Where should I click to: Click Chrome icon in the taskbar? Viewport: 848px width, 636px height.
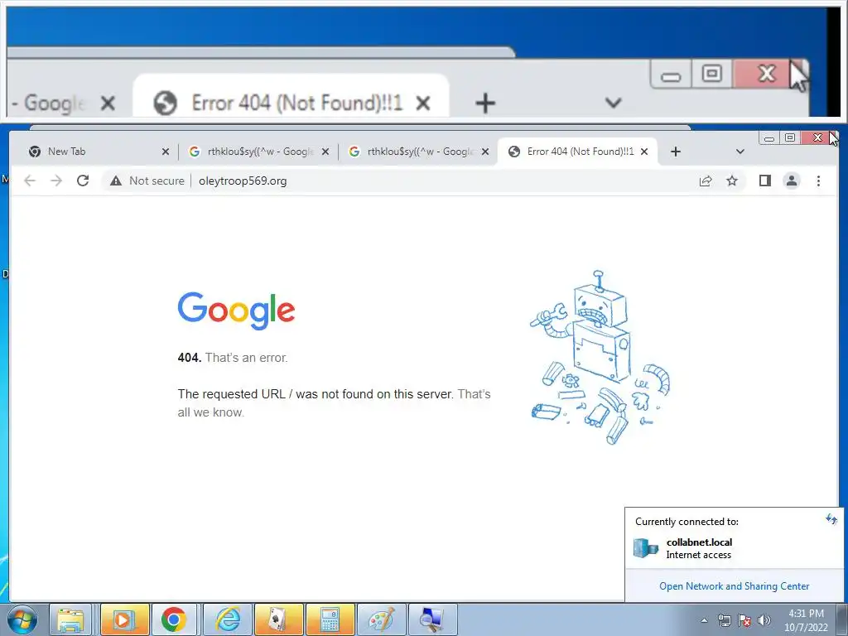(174, 619)
